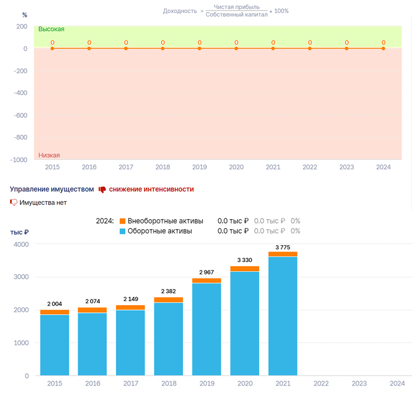Select the 2016 data point on profitability line

[x=89, y=48]
